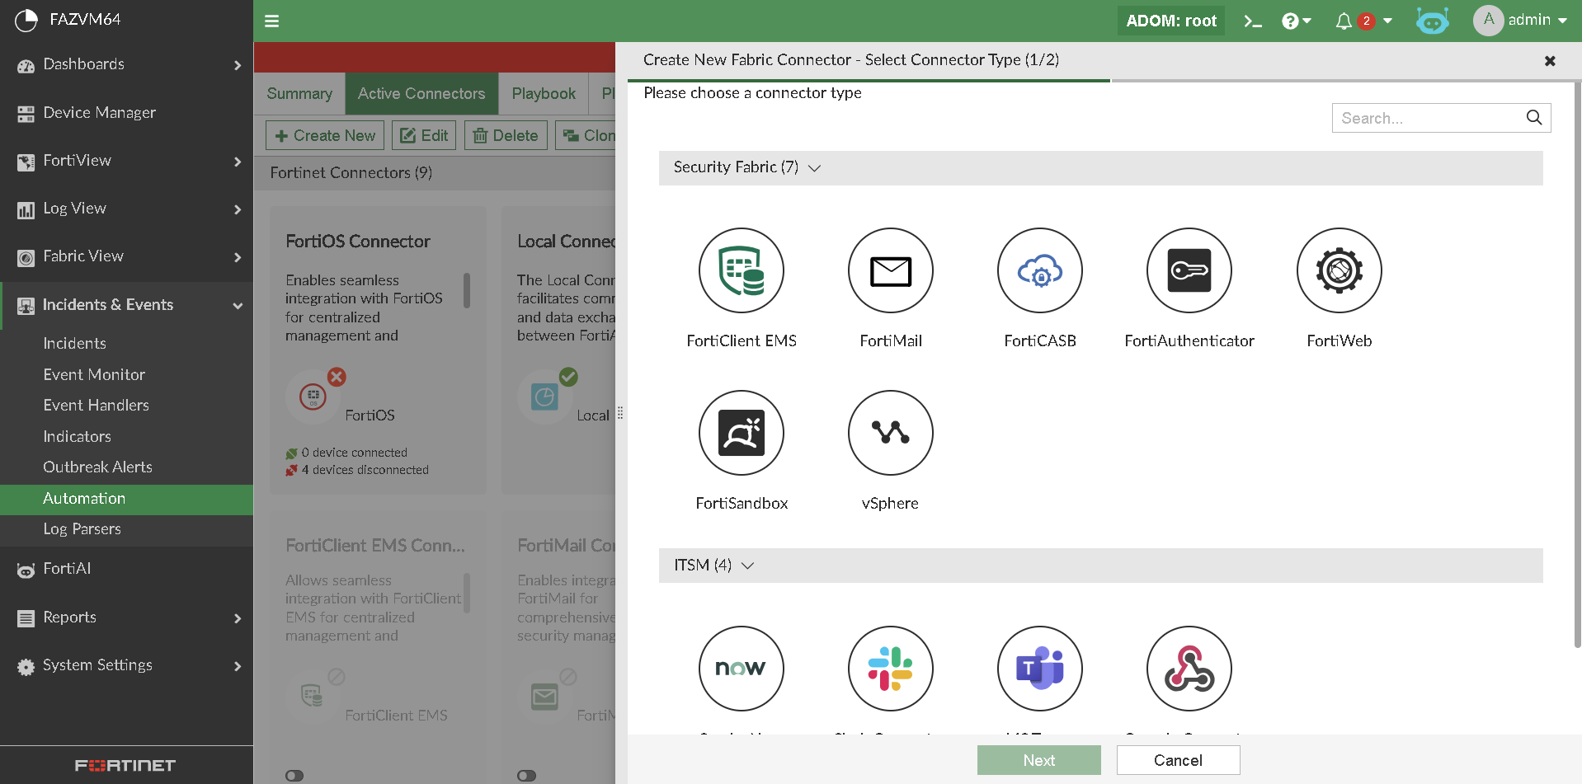Choose the FortiSandbox connector

(741, 433)
